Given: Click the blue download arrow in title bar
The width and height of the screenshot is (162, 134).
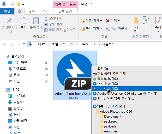Looking at the screenshot, I should pyautogui.click(x=4, y=4).
